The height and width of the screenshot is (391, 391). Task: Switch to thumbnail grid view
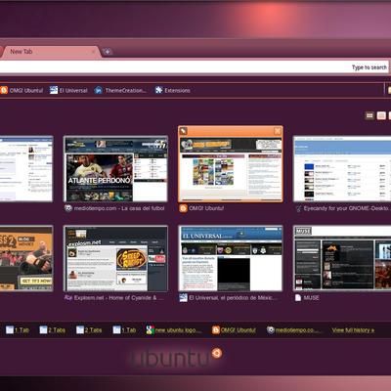(369, 115)
